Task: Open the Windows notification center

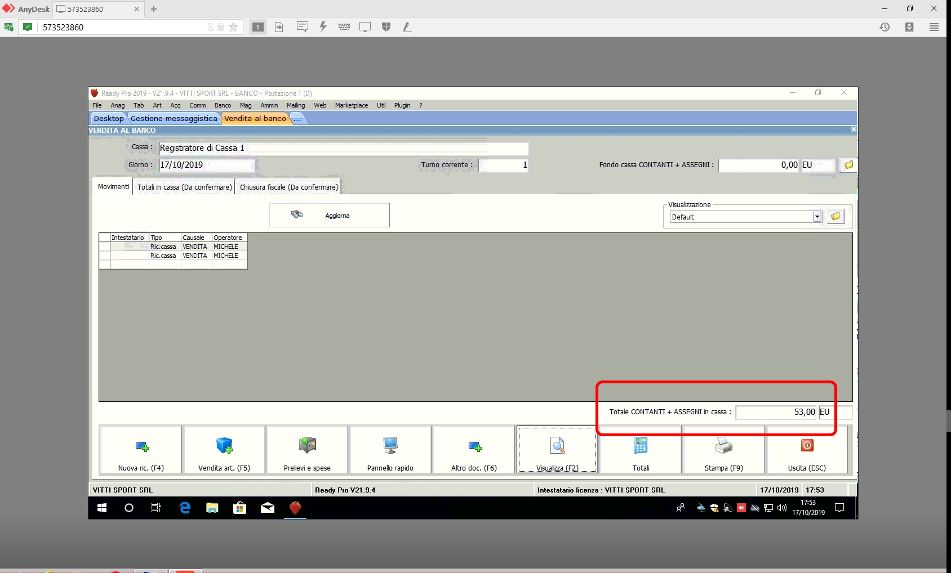Action: 839,508
